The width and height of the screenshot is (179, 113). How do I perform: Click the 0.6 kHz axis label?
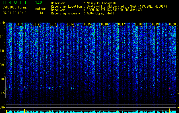tap(2, 107)
